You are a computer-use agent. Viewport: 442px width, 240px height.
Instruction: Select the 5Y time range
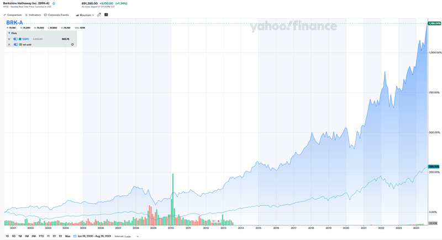[x=61, y=236]
